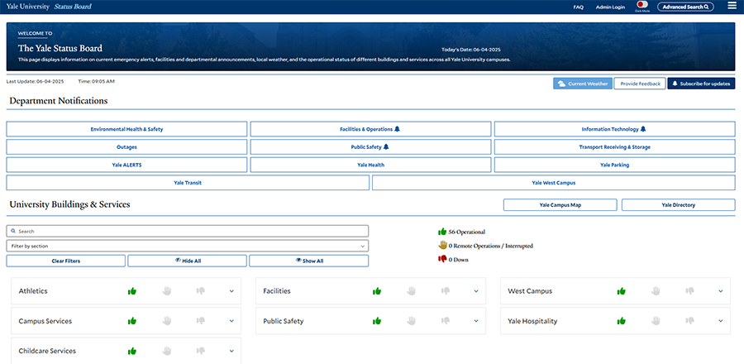Click Athletics green thumbs-up icon
This screenshot has height=364, width=744.
click(x=132, y=291)
